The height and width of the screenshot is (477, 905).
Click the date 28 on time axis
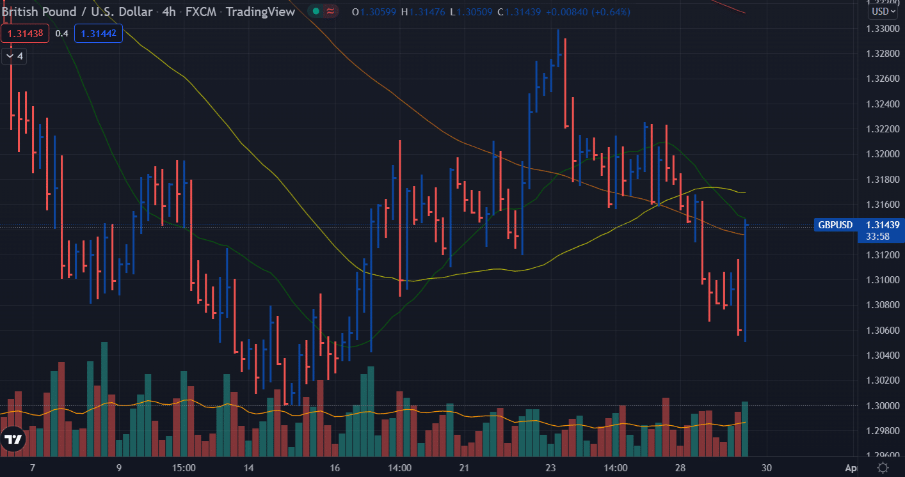pos(680,468)
